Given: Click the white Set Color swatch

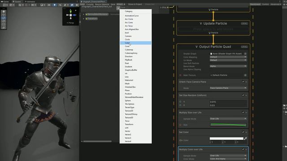Looking at the screenshot, I should pyautogui.click(x=226, y=139).
